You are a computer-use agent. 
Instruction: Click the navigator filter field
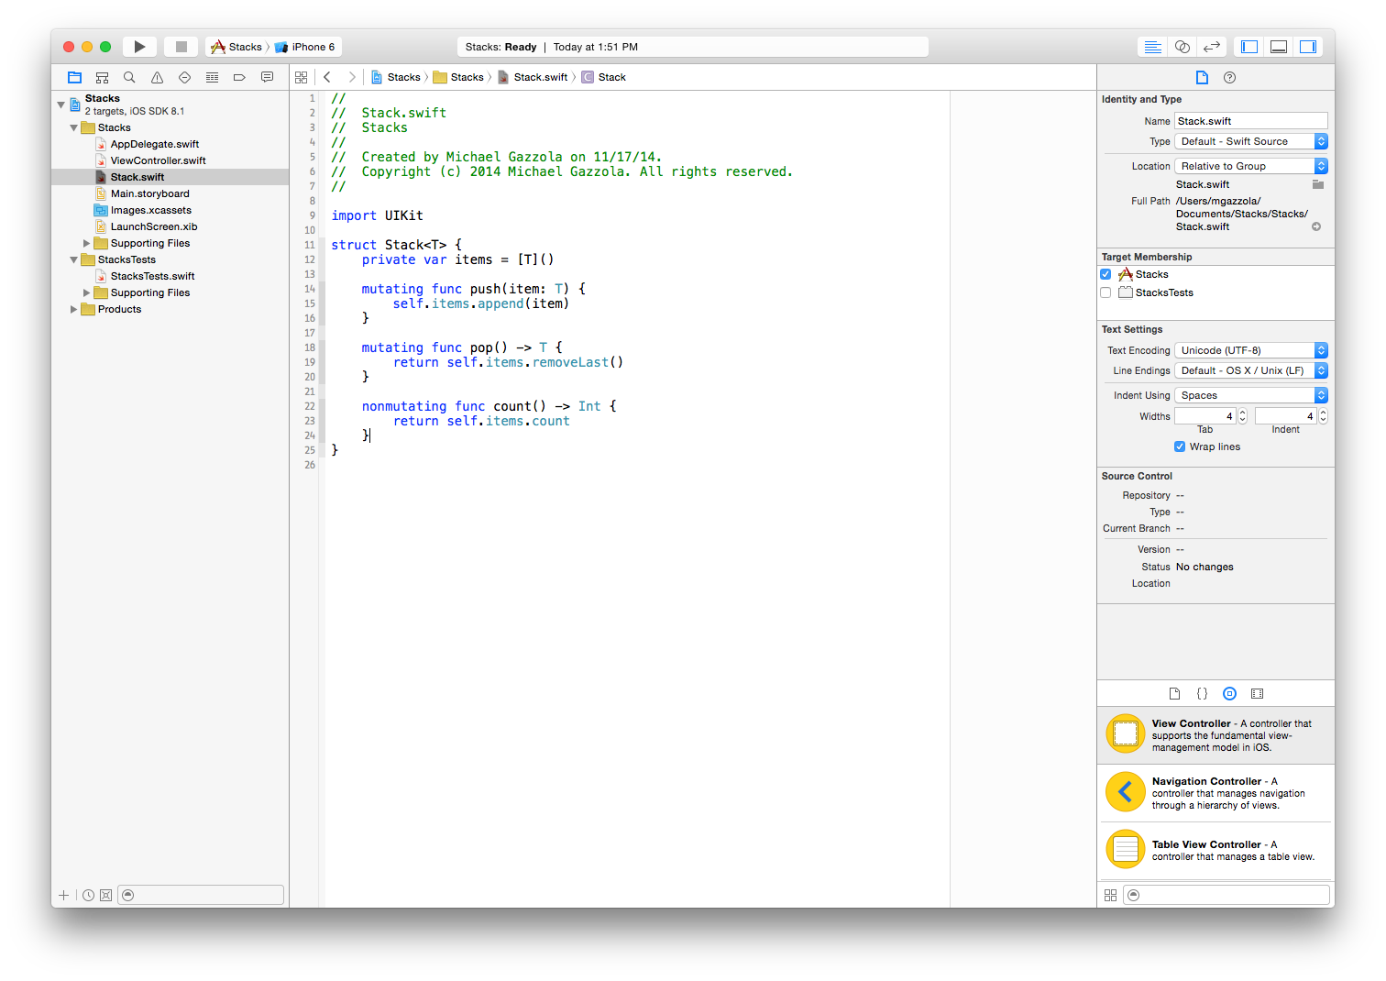click(201, 895)
